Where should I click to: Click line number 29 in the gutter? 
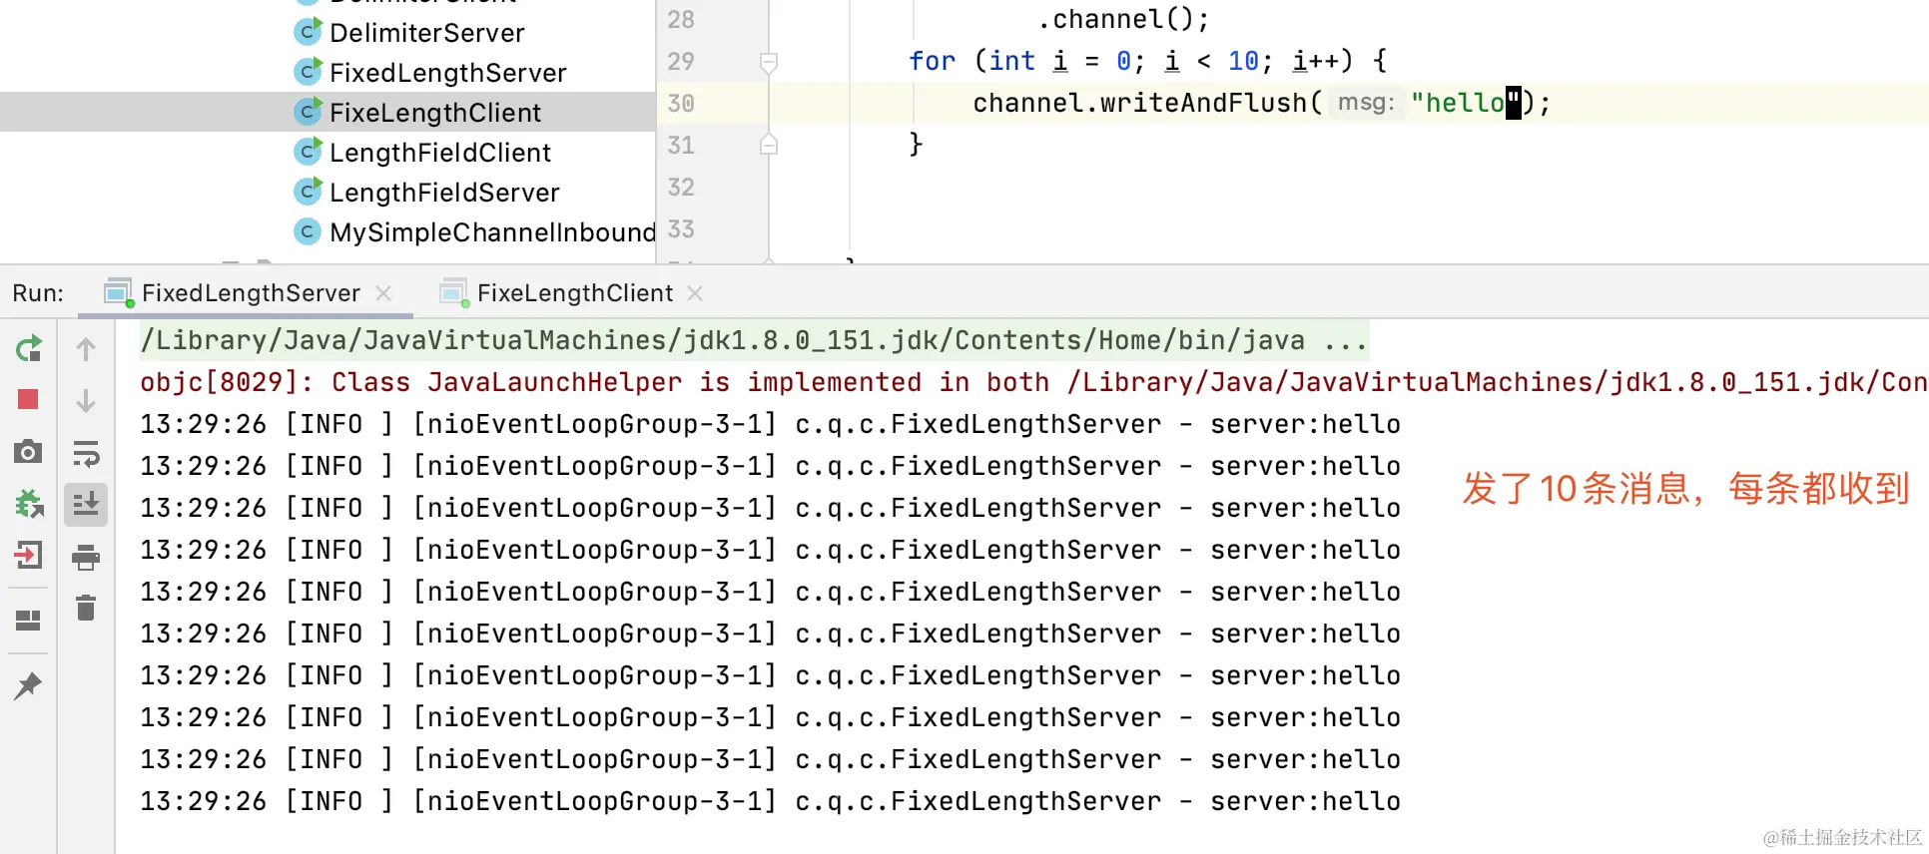[681, 61]
